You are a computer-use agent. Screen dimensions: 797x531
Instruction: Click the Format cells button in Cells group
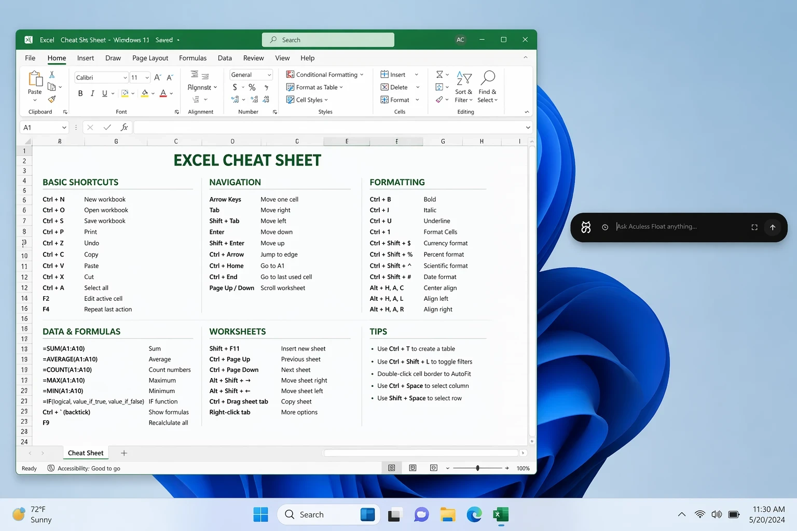coord(395,100)
